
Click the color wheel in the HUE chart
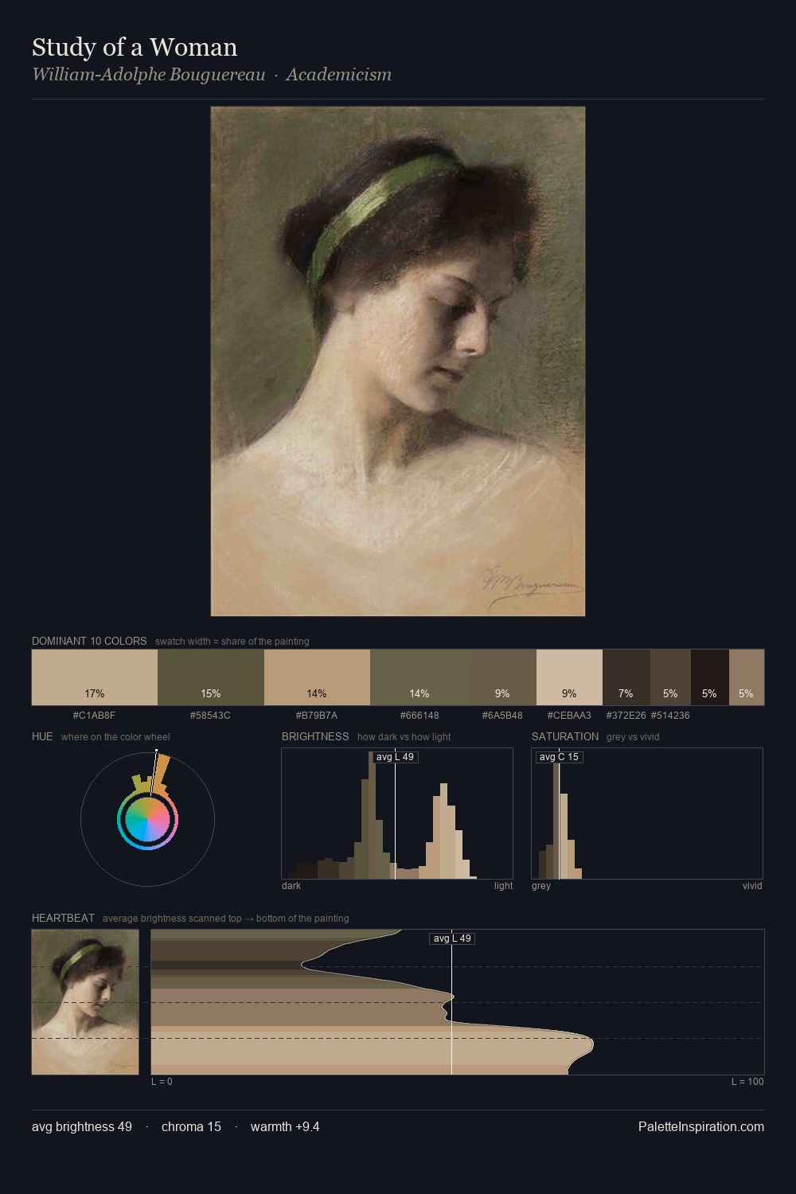click(x=147, y=819)
